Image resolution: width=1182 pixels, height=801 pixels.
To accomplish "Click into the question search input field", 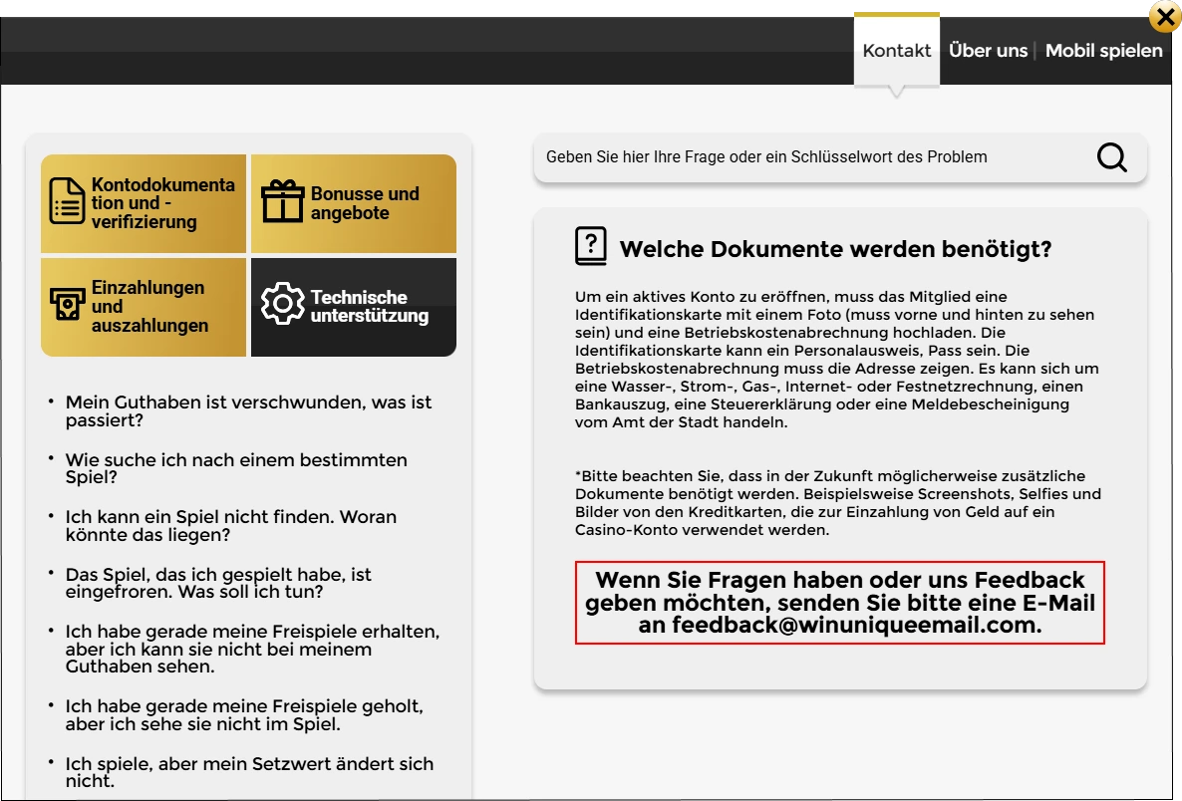I will [x=797, y=156].
